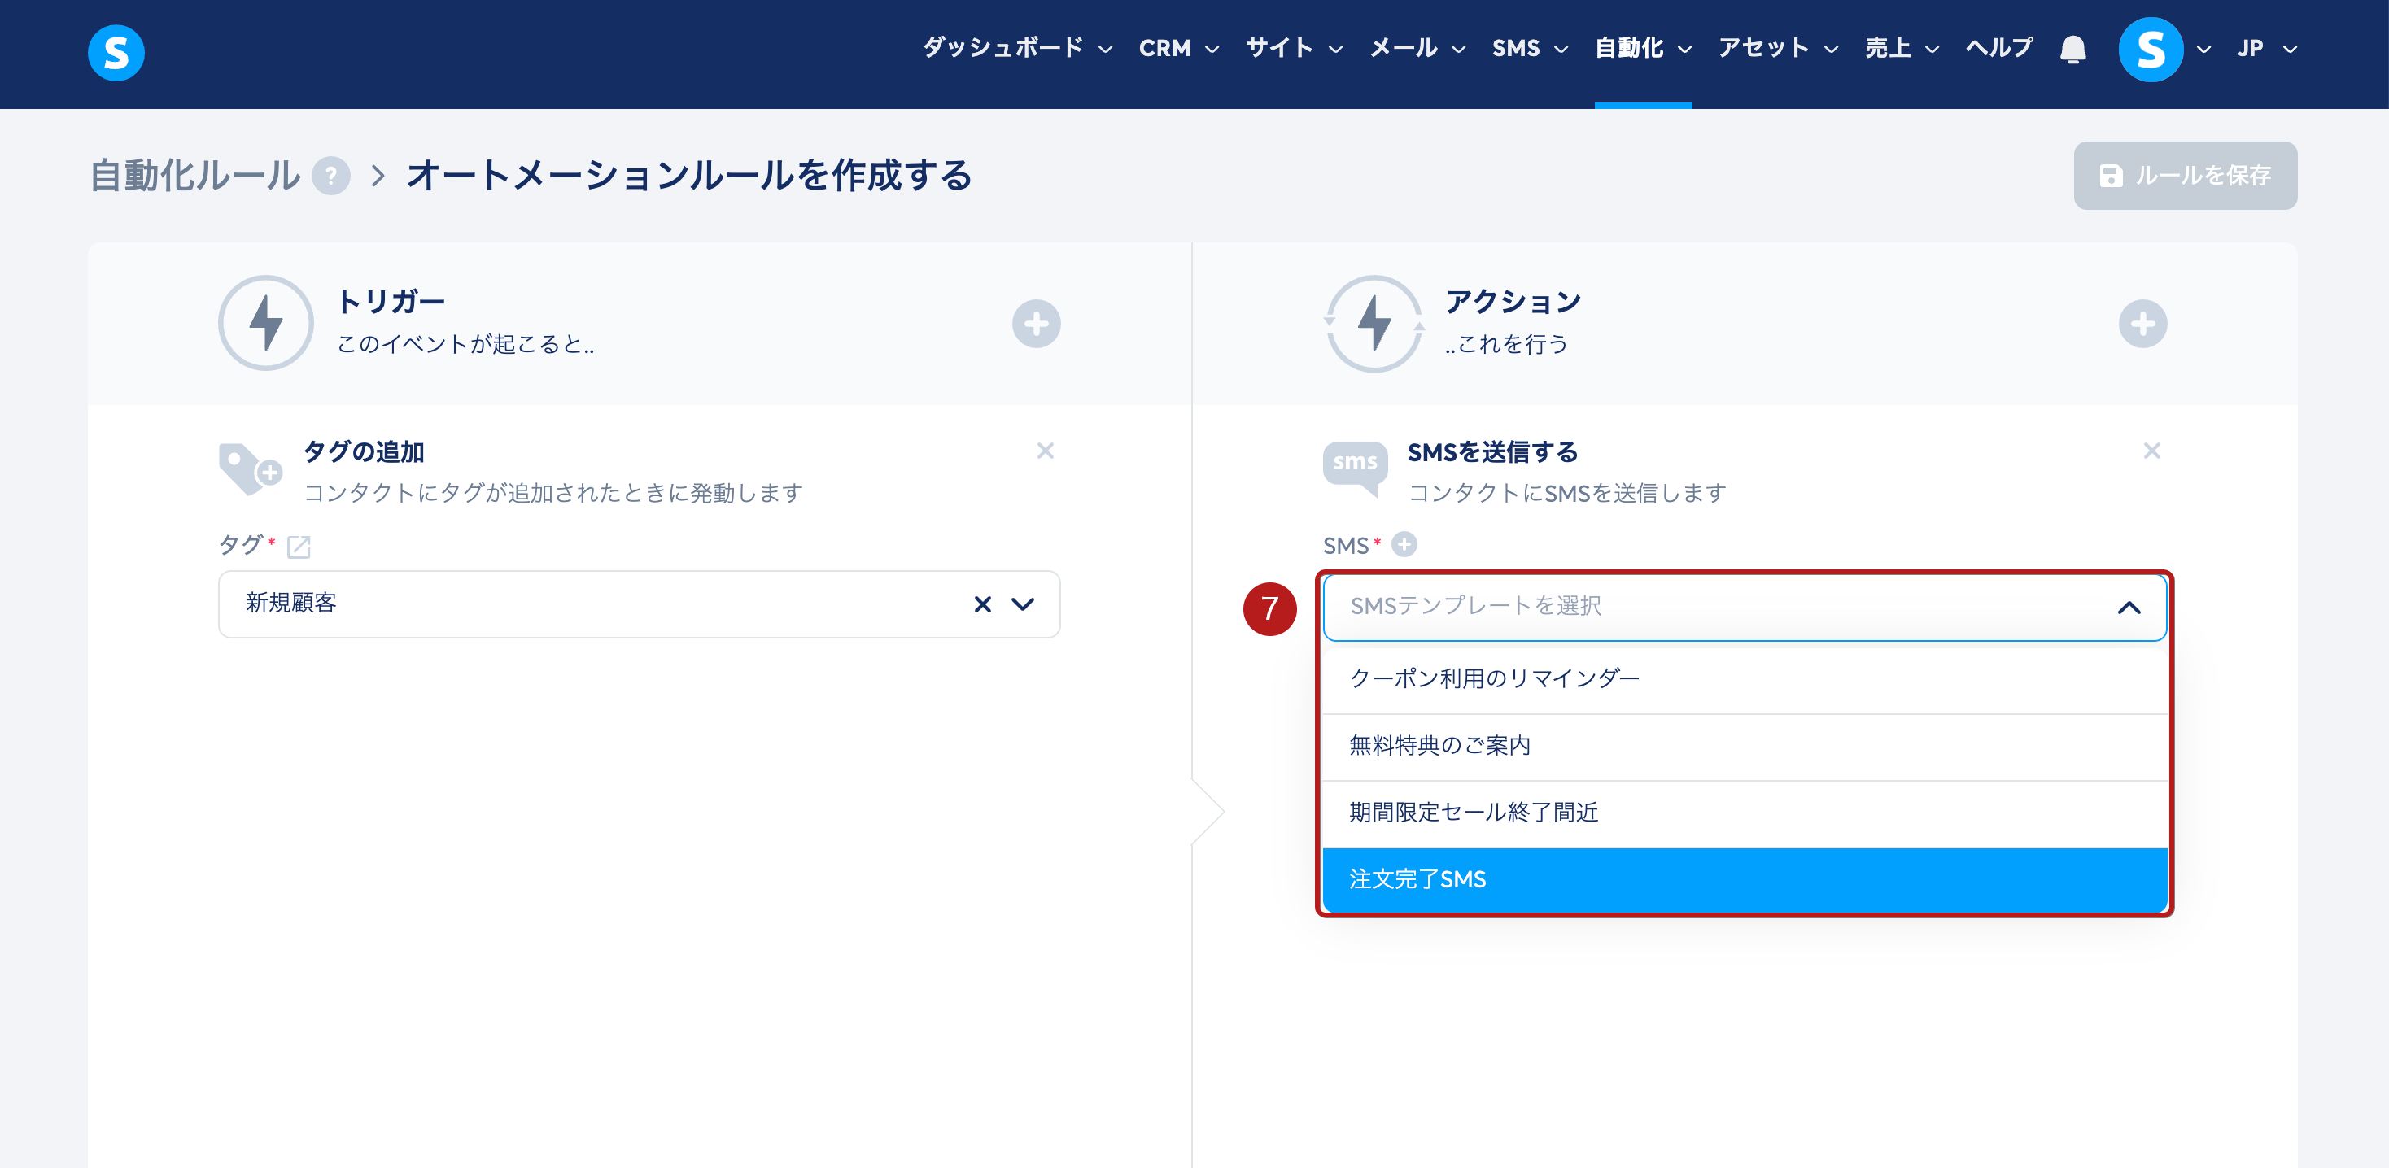
Task: Open the 自動化 menu
Action: pyautogui.click(x=1642, y=48)
